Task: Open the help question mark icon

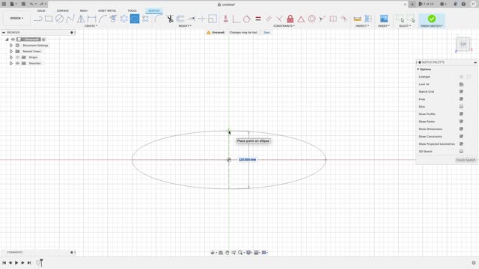Action: coord(463,4)
